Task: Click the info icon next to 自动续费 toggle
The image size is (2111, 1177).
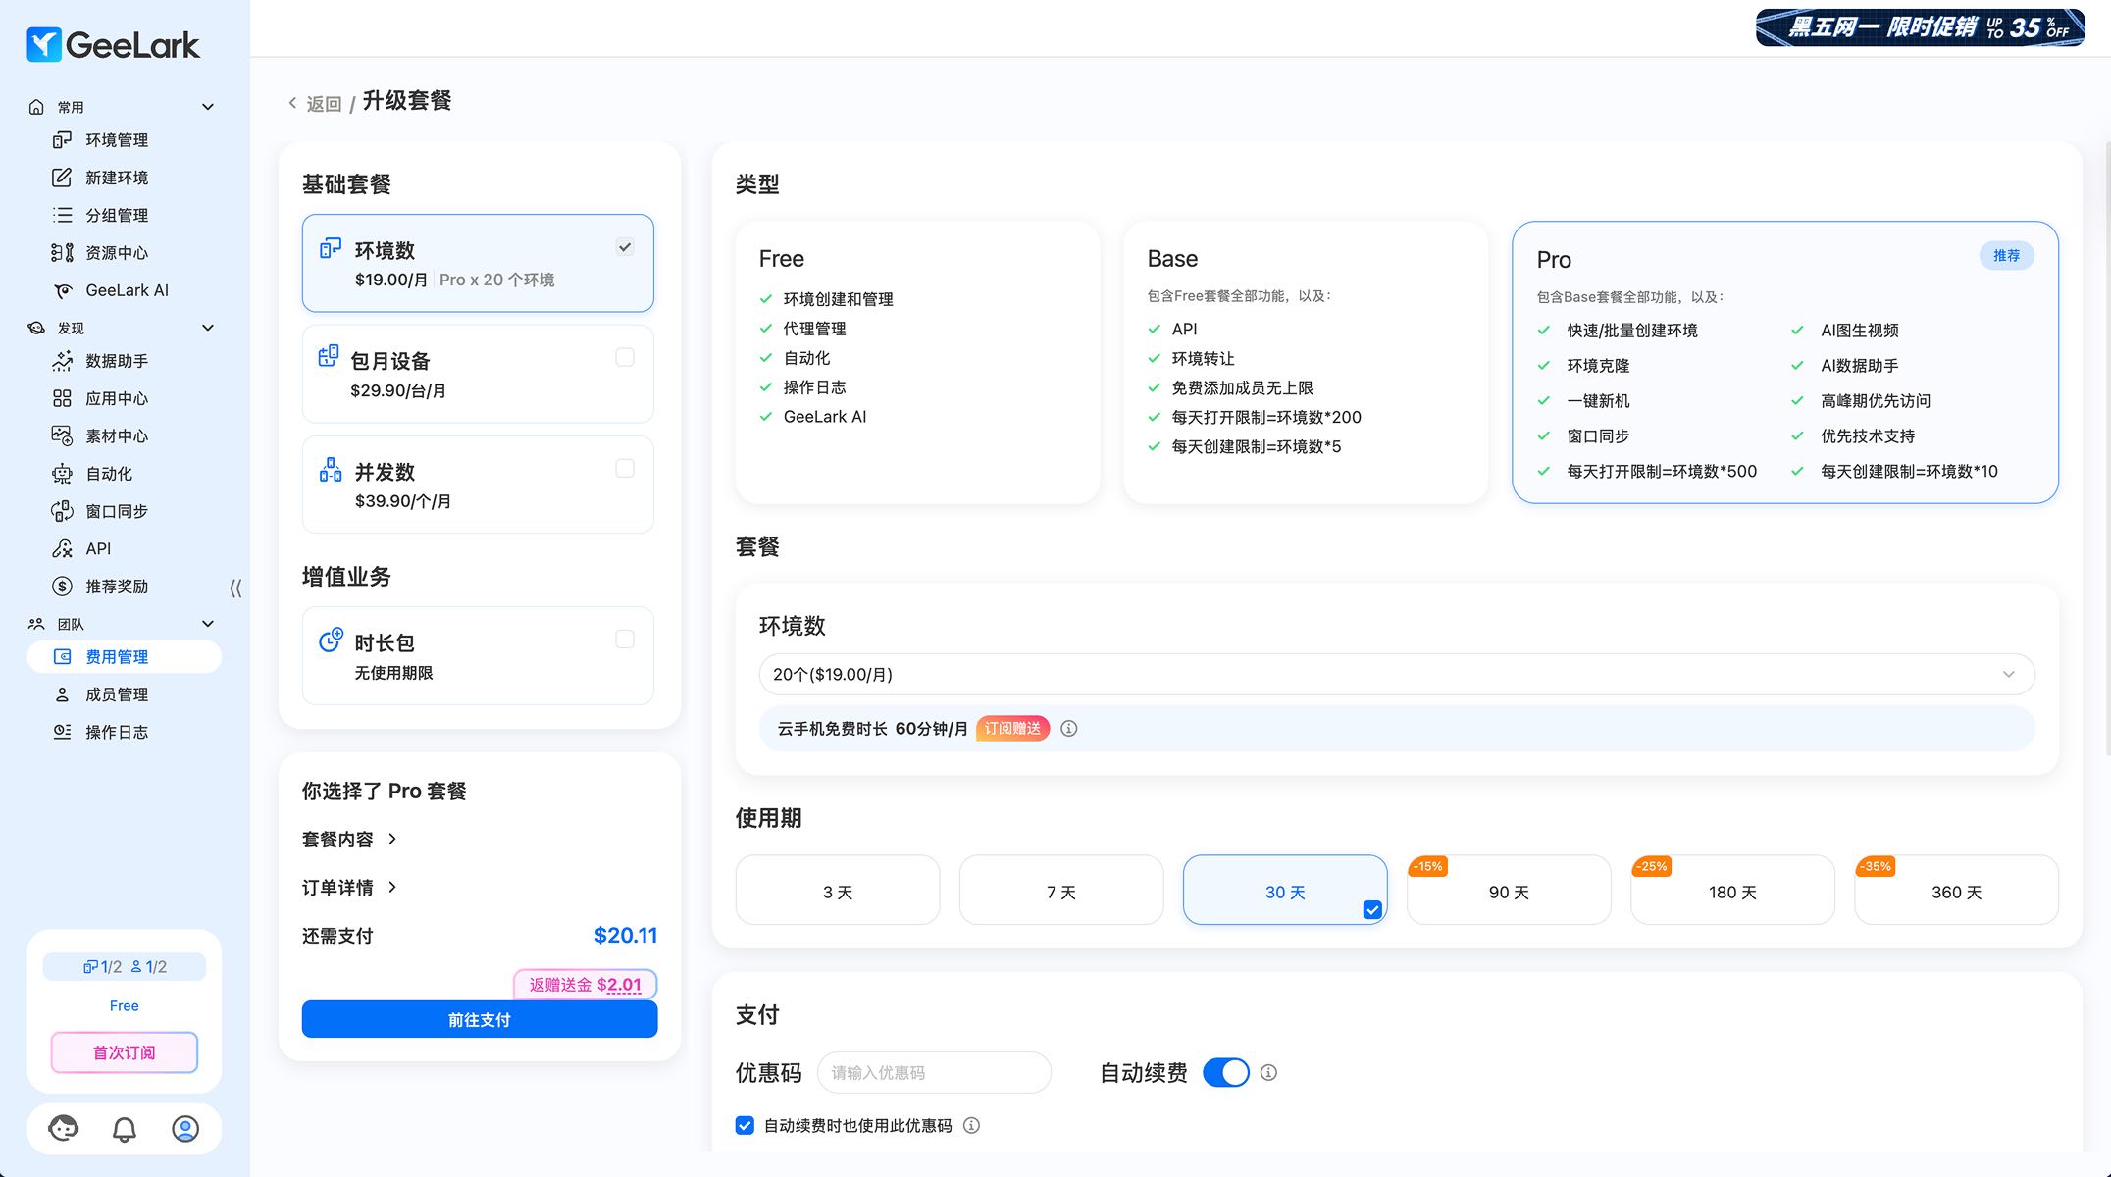Action: (x=1268, y=1073)
